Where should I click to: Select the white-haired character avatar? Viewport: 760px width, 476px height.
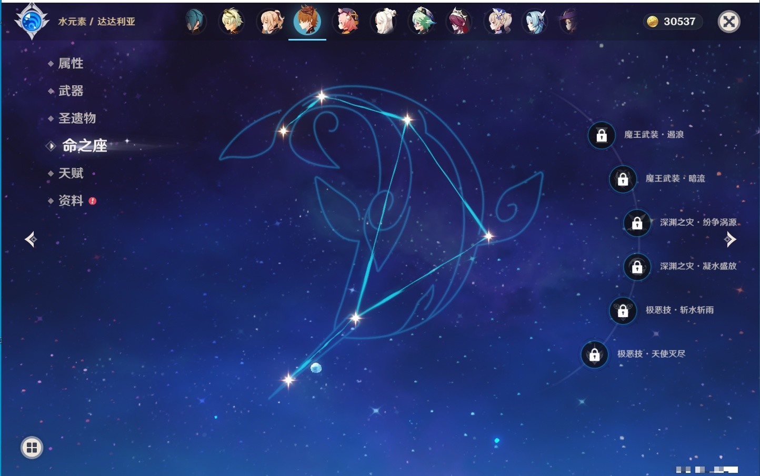point(384,22)
